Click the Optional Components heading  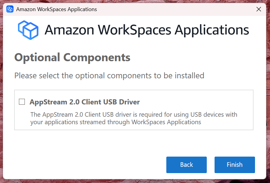click(72, 57)
